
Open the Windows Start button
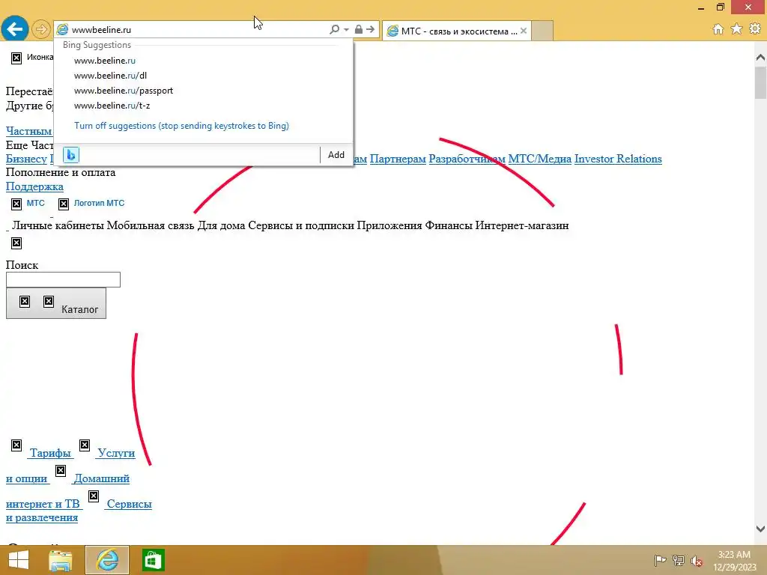(x=19, y=560)
